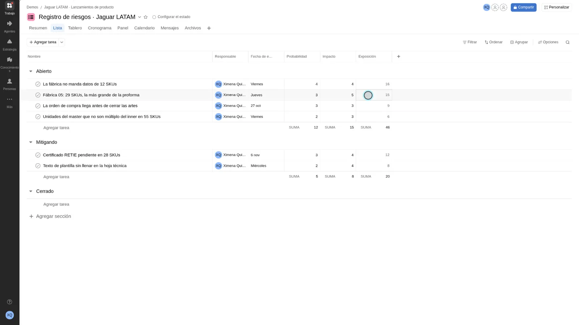Add a new view tab with plus
The width and height of the screenshot is (579, 325).
[209, 28]
